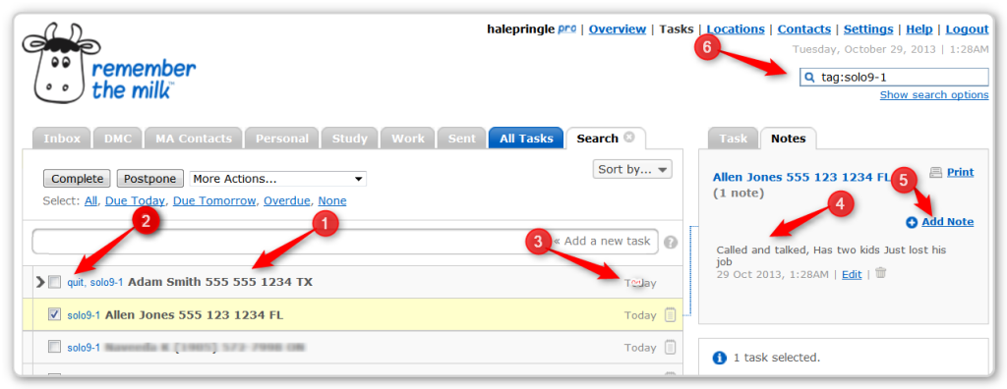Click Logout

(x=967, y=28)
